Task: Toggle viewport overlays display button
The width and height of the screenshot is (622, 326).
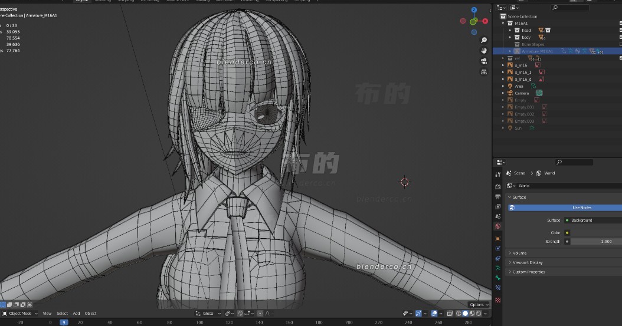Action: 434,313
